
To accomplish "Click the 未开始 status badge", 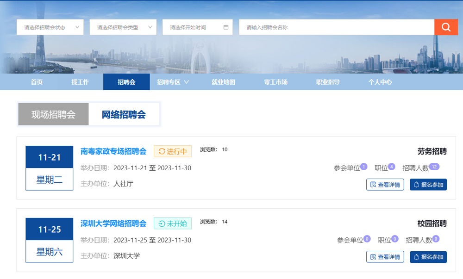I will [x=173, y=223].
